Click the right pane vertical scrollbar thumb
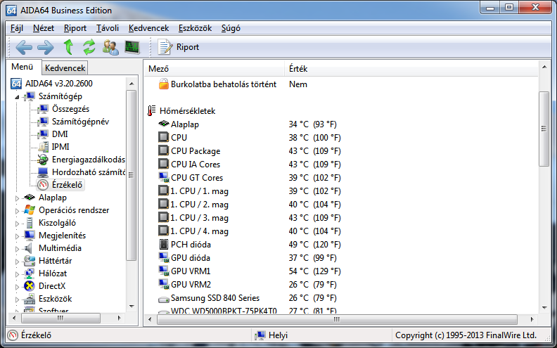 point(544,129)
